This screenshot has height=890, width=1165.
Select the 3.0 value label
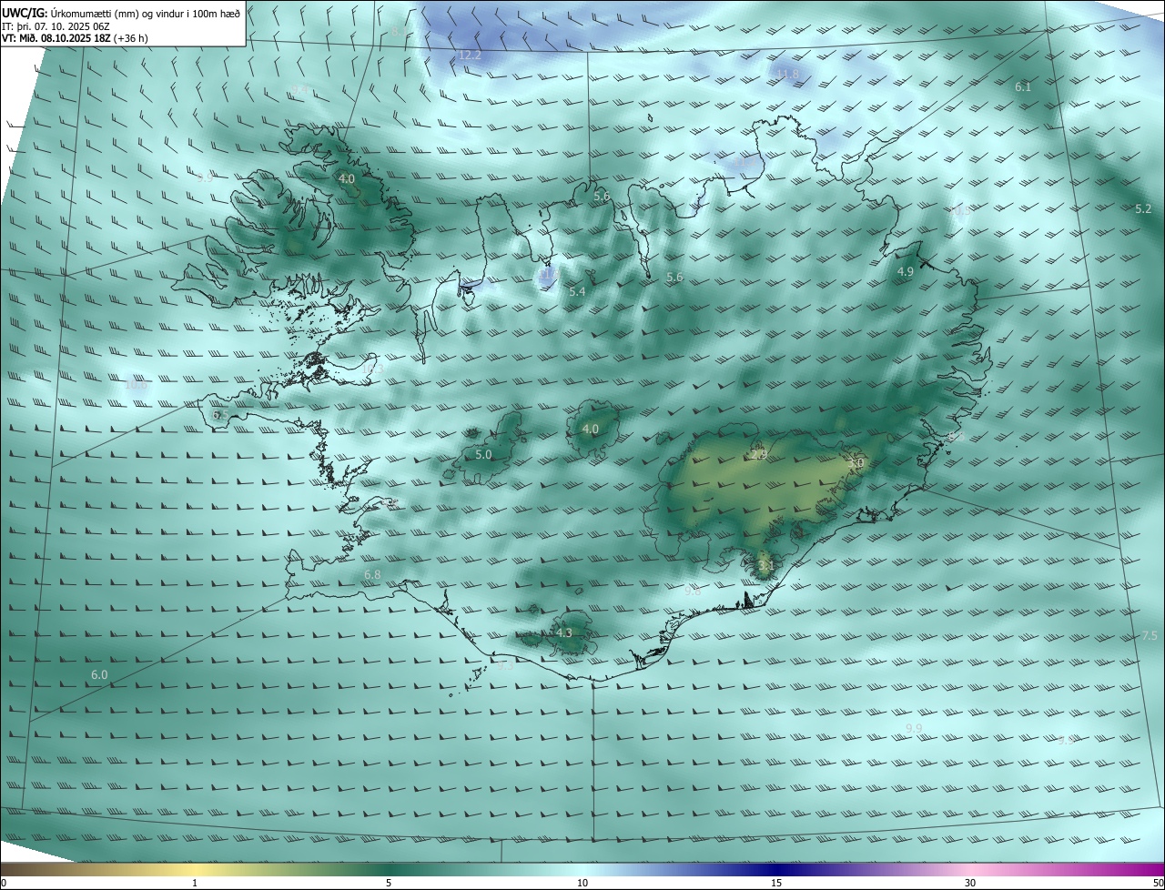856,464
